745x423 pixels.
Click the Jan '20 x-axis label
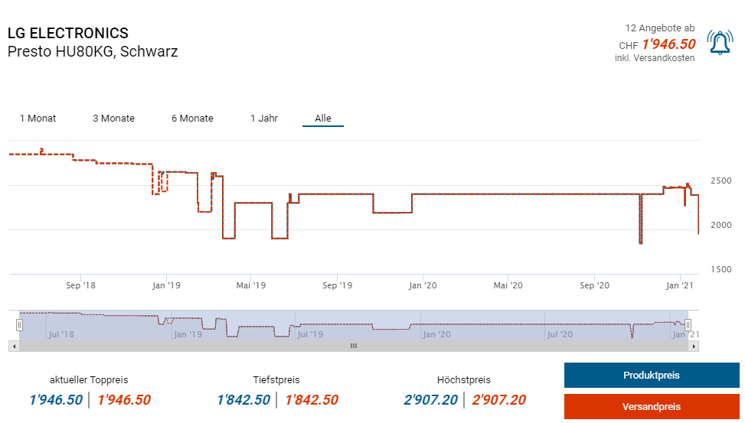tap(423, 285)
